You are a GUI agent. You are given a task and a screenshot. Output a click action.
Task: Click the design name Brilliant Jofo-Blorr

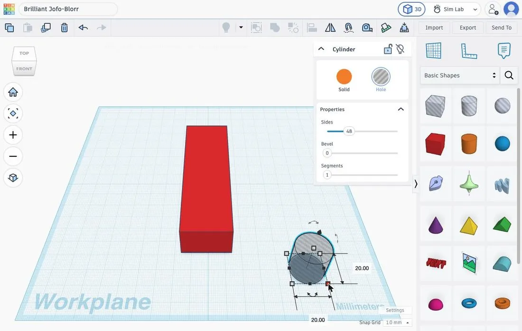51,9
